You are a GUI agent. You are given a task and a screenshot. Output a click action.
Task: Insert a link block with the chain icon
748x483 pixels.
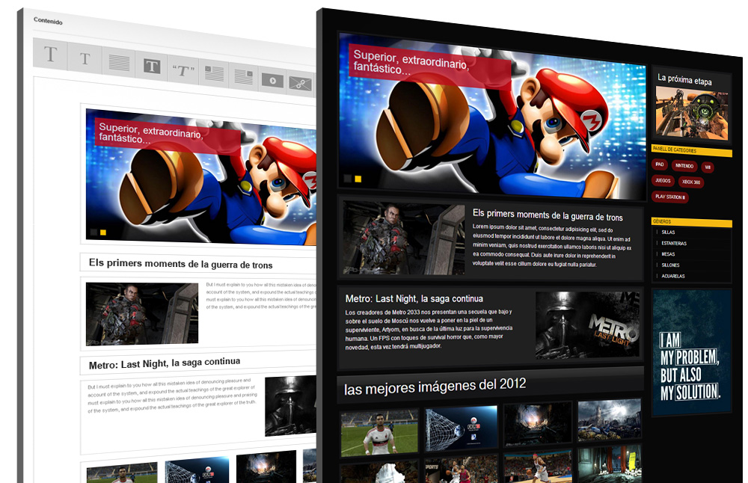pos(300,84)
